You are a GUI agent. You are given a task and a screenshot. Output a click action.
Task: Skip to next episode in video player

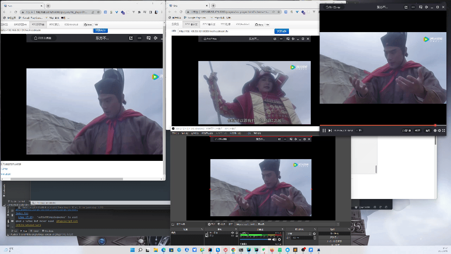pos(330,131)
